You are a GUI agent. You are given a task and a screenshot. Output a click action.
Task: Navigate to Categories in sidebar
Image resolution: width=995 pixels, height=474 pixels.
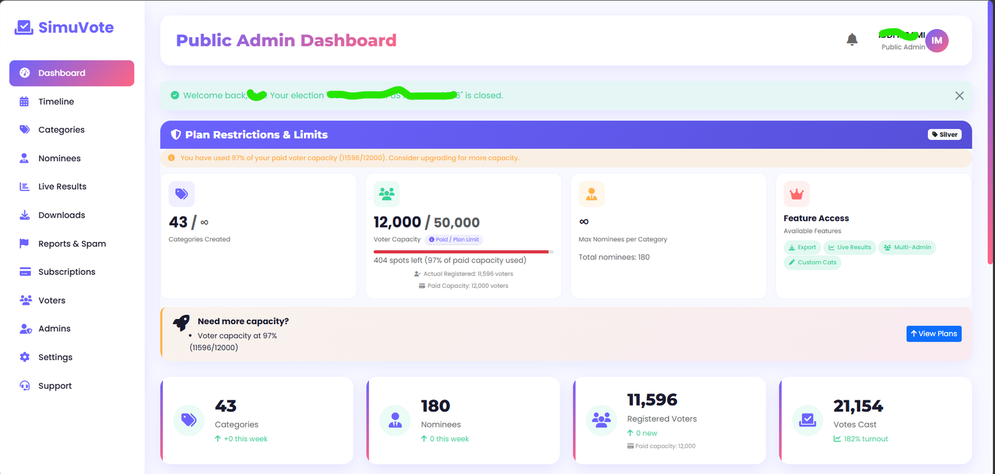72,130
